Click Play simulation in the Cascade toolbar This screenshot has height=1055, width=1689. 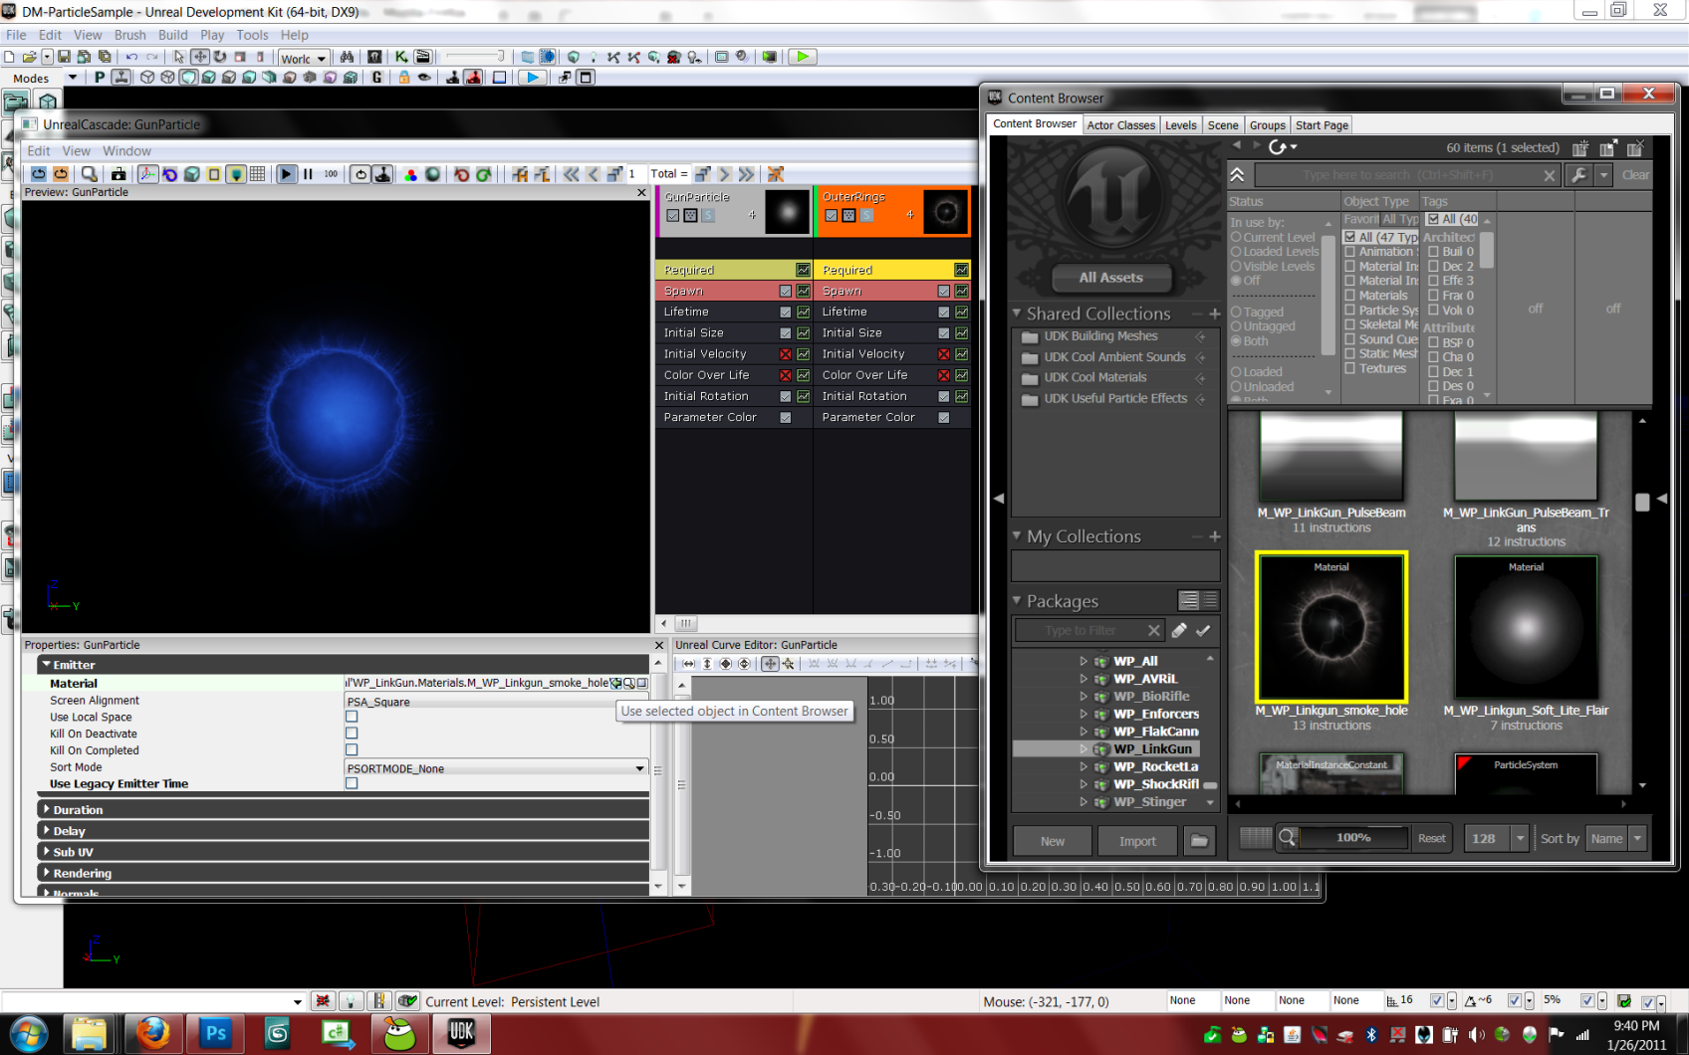coord(287,173)
